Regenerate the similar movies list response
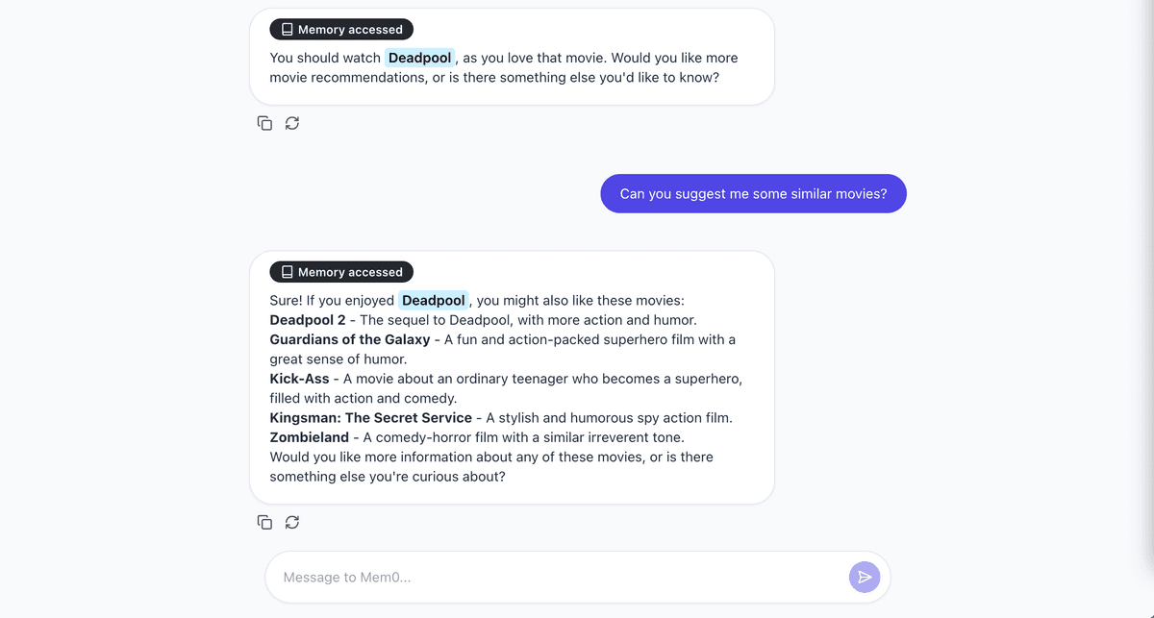 292,522
